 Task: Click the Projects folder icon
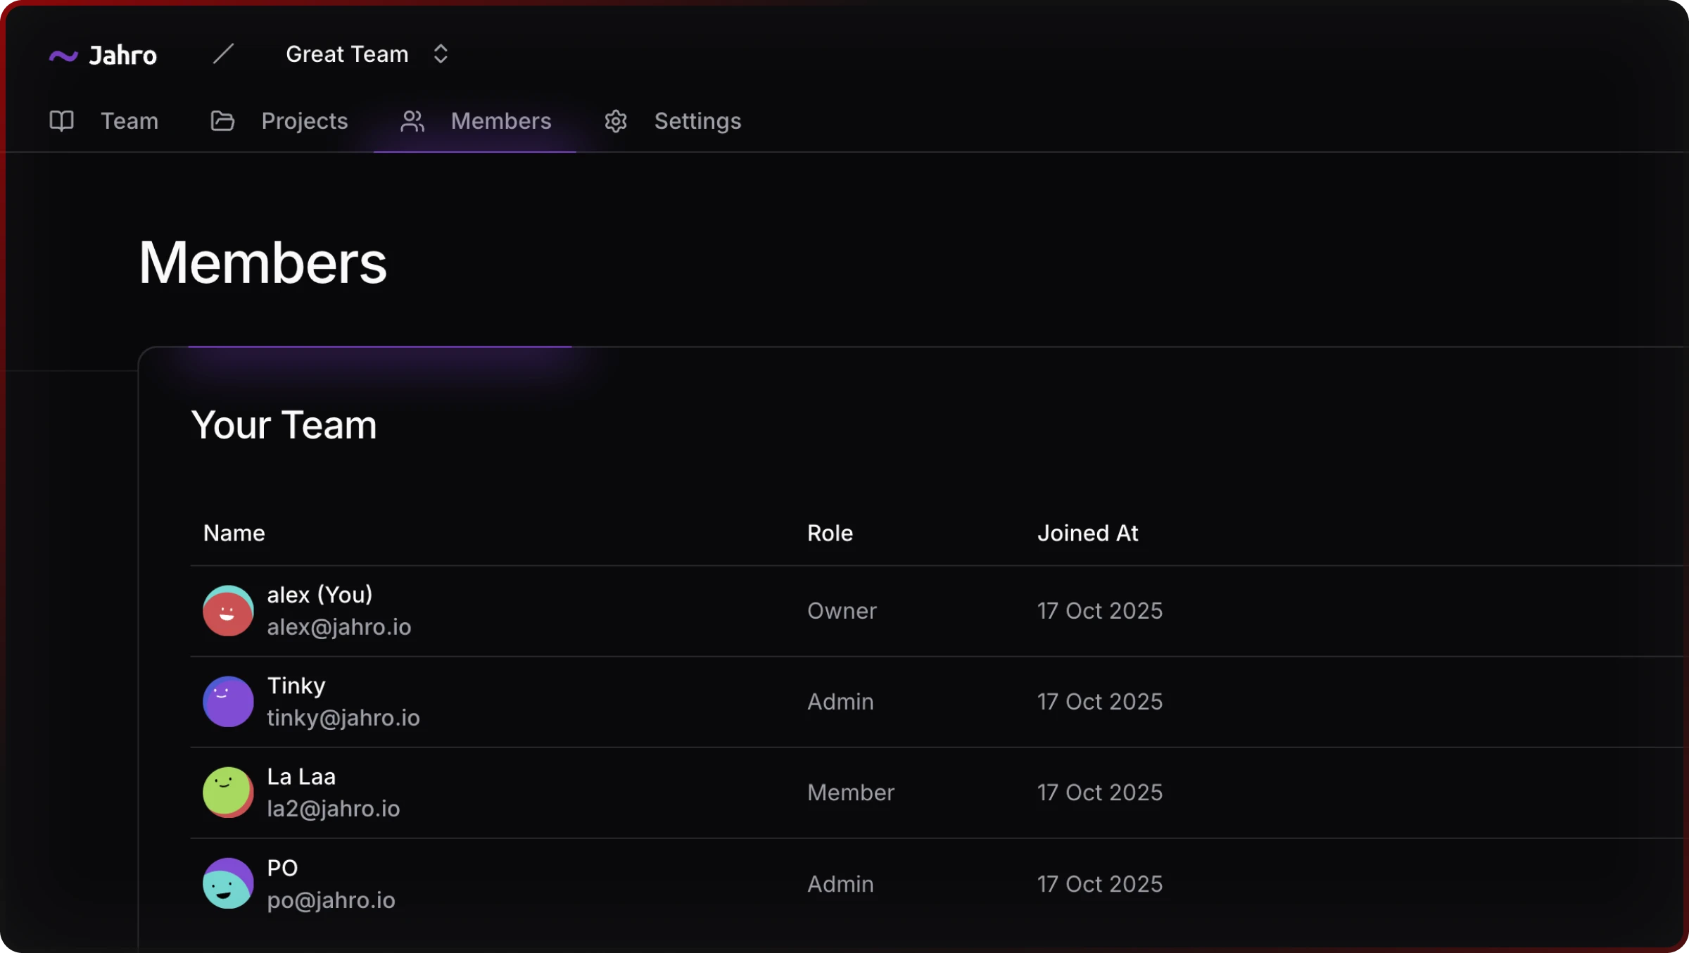[x=222, y=121]
